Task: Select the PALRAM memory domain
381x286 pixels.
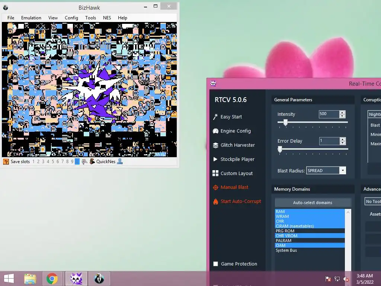Action: 310,241
